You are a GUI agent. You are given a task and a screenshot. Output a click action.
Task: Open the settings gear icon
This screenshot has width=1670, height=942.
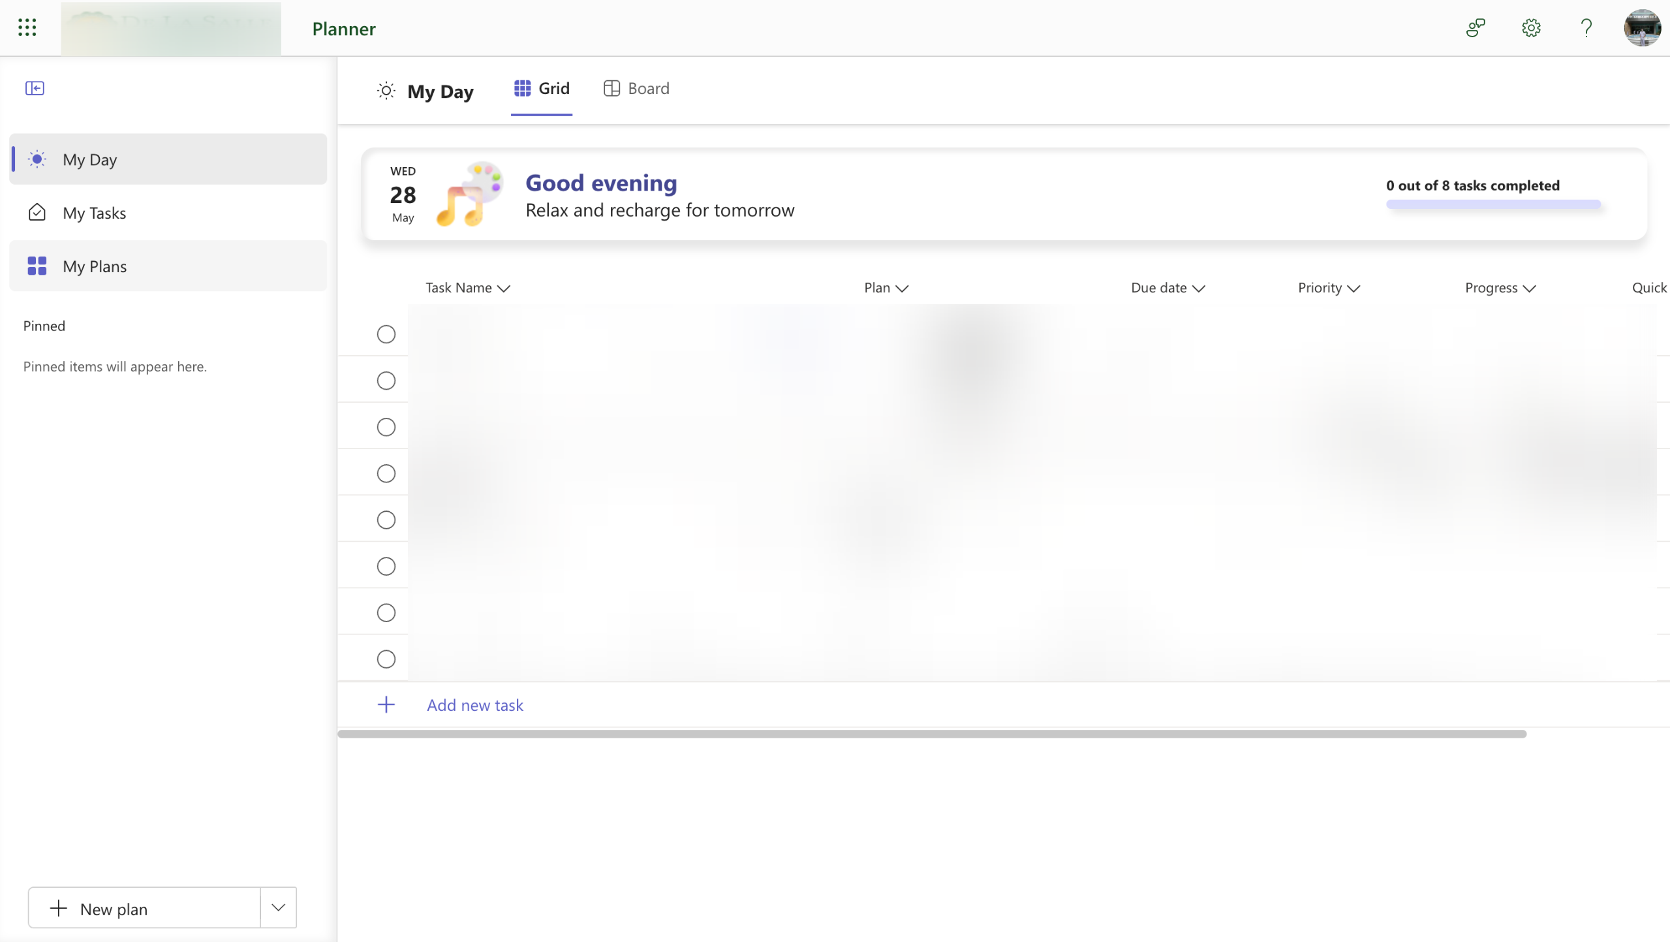point(1531,28)
